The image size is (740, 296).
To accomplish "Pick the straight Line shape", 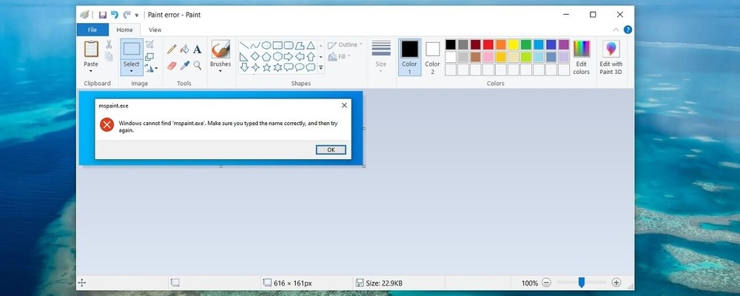I will 244,45.
